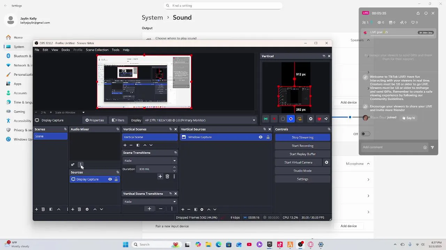Open source Properties button

point(95,120)
